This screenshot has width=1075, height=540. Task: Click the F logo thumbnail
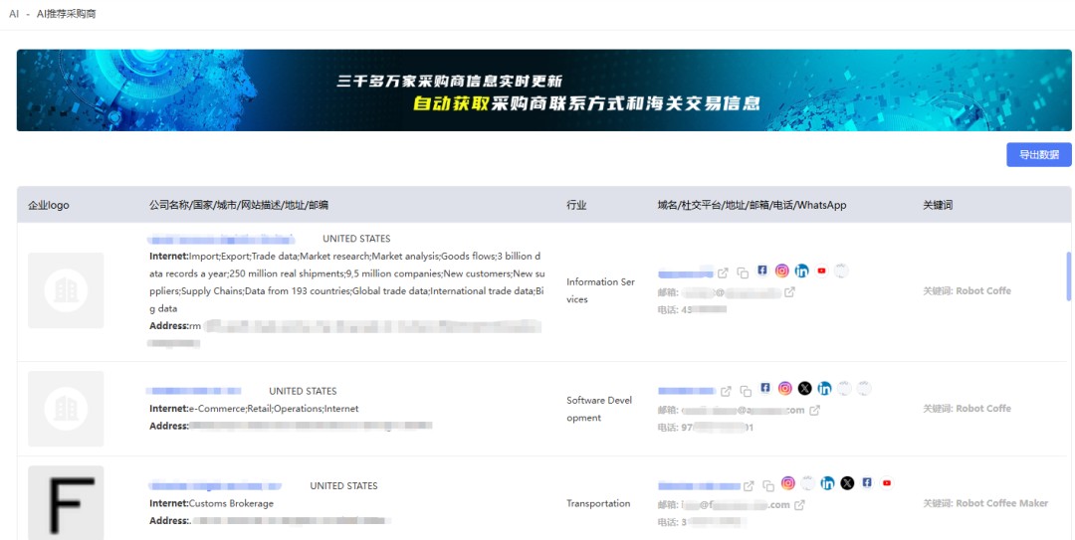pos(66,503)
